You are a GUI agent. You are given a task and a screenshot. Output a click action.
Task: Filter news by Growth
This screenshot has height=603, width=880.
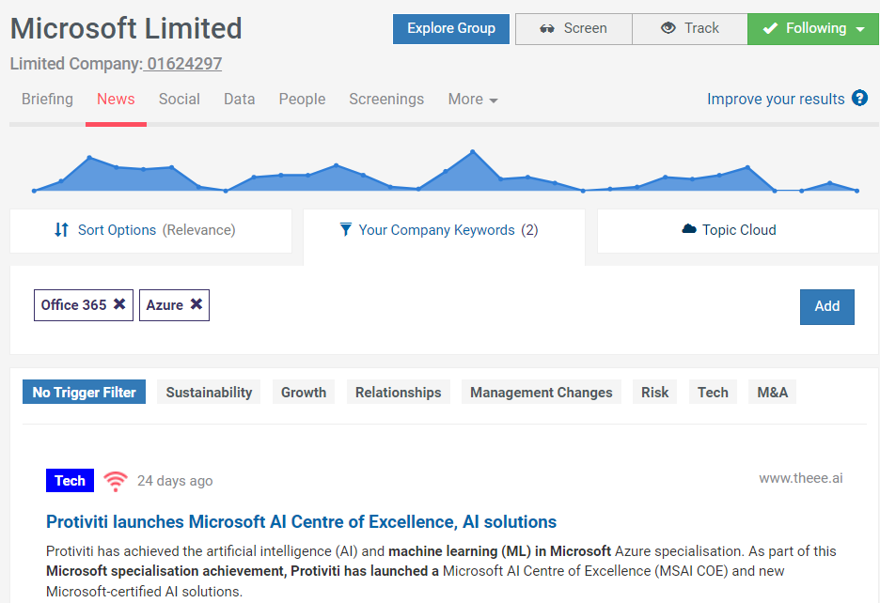(x=304, y=392)
